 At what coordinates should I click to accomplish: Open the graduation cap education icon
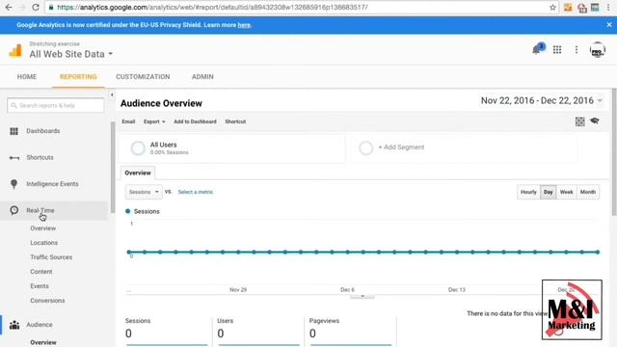tap(595, 121)
